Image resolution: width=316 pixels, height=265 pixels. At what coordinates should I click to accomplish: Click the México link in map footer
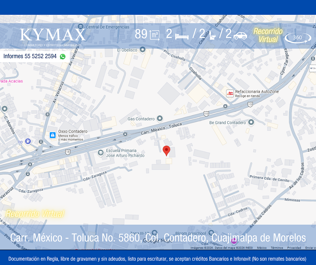pos(262,248)
